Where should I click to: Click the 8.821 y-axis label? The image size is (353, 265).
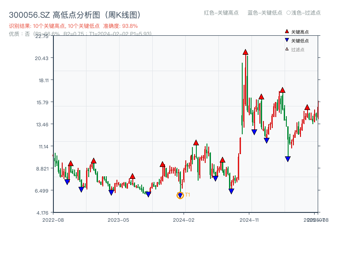[x=42, y=169]
